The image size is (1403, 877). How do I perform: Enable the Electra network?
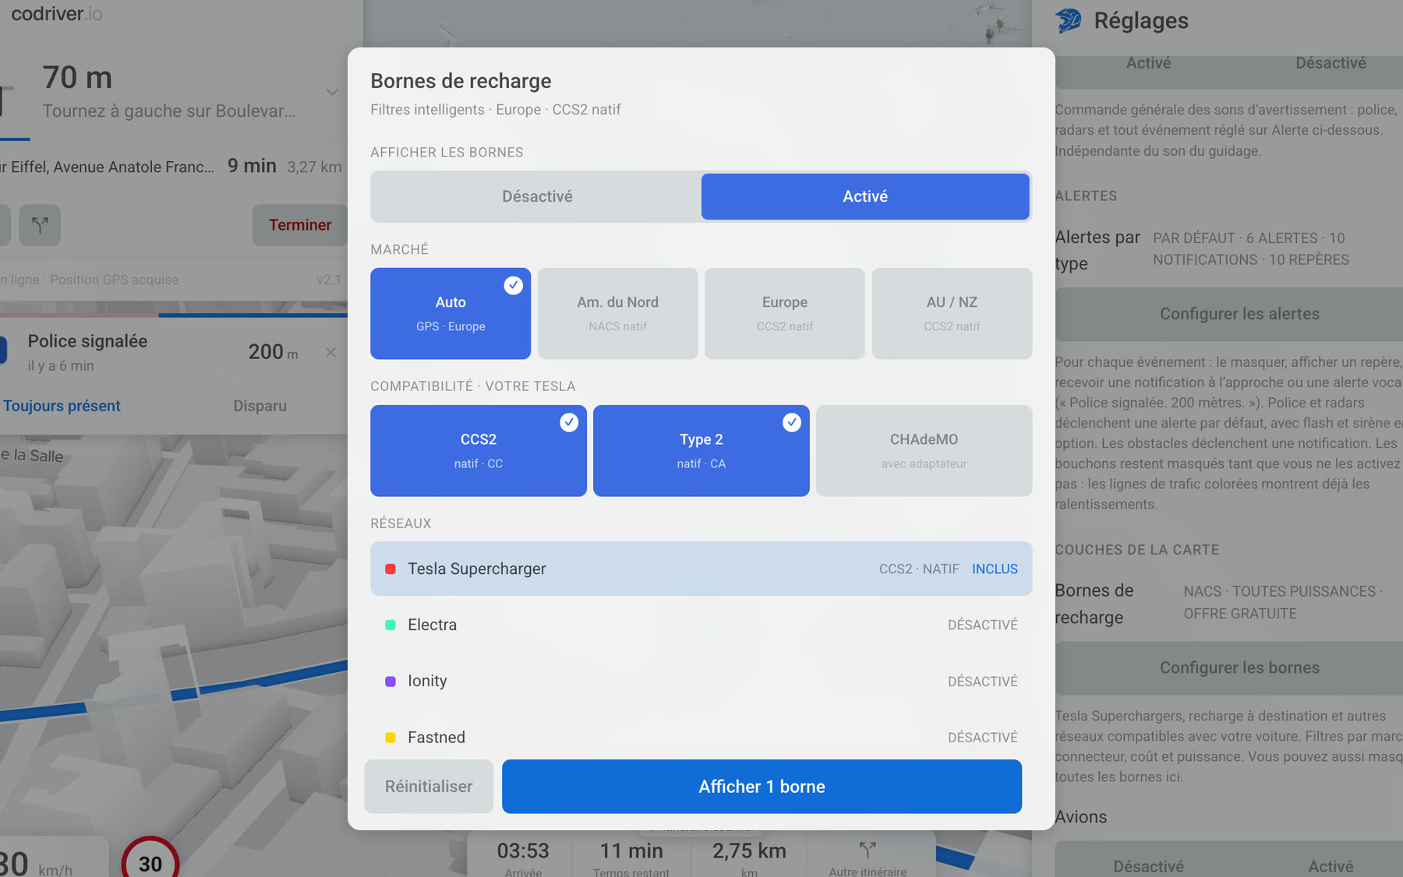701,625
